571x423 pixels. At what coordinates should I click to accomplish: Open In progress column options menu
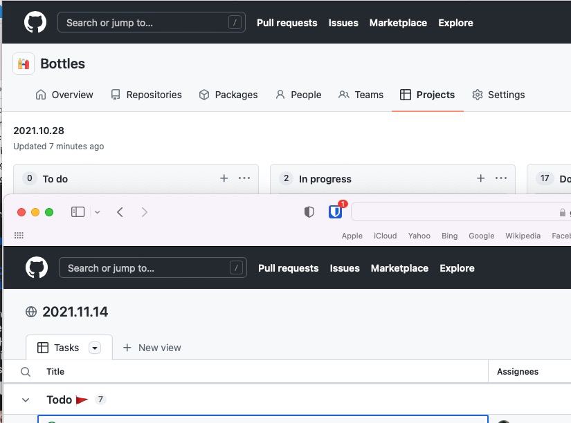501,178
